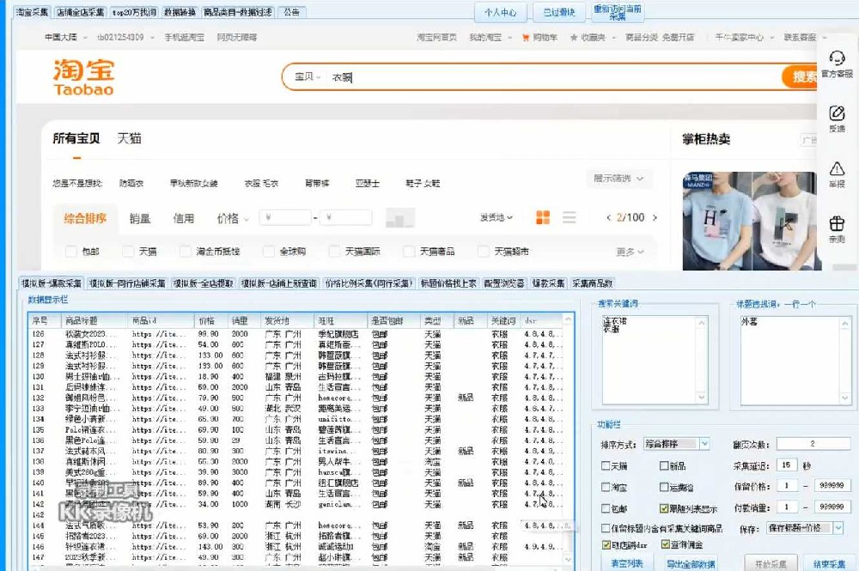Go to previous results page arrow
Screen dimensions: 859x571
(x=609, y=217)
